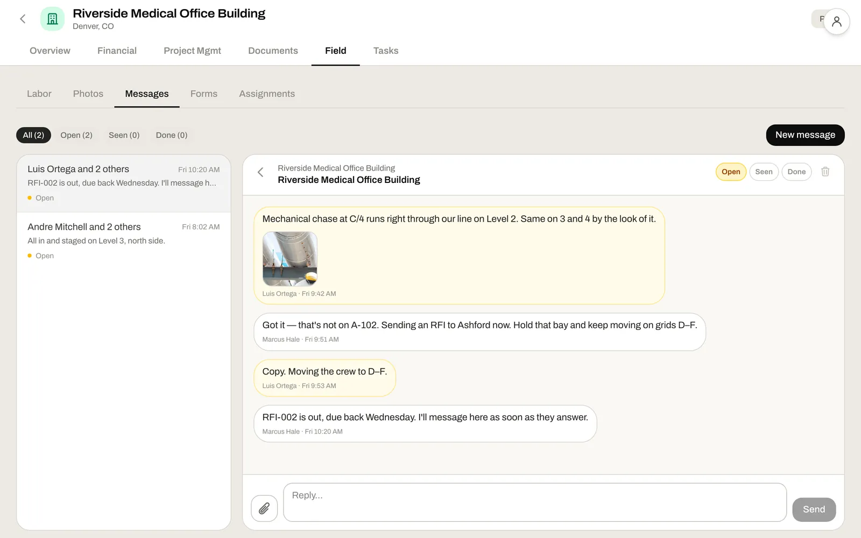Click the 'Denver, CO' location text
The image size is (861, 538).
93,26
